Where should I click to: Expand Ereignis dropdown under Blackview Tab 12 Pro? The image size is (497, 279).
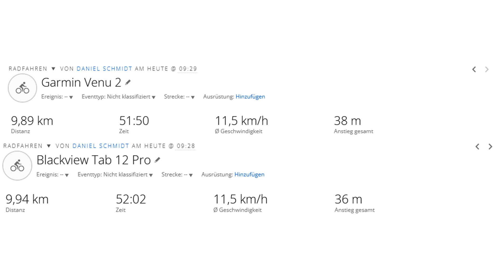point(67,175)
